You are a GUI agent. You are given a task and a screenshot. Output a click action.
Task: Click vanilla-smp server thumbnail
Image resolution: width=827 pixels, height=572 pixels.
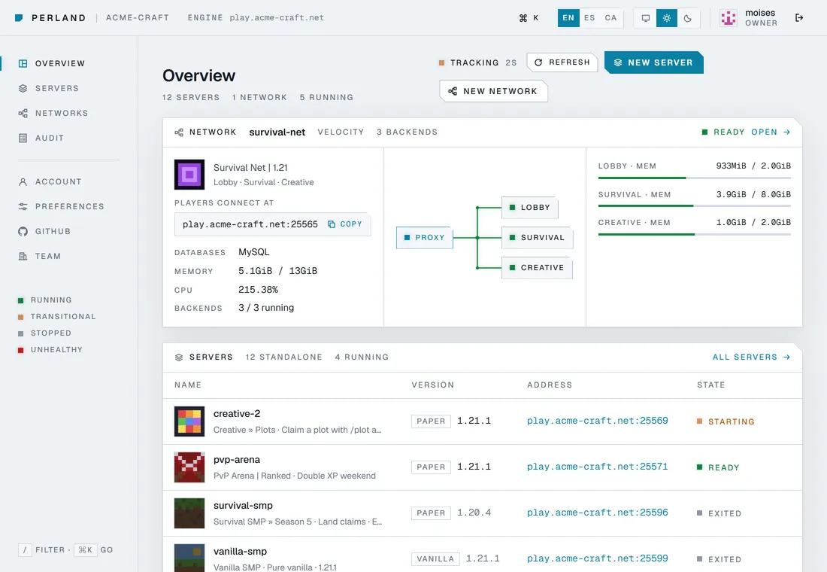pos(189,558)
